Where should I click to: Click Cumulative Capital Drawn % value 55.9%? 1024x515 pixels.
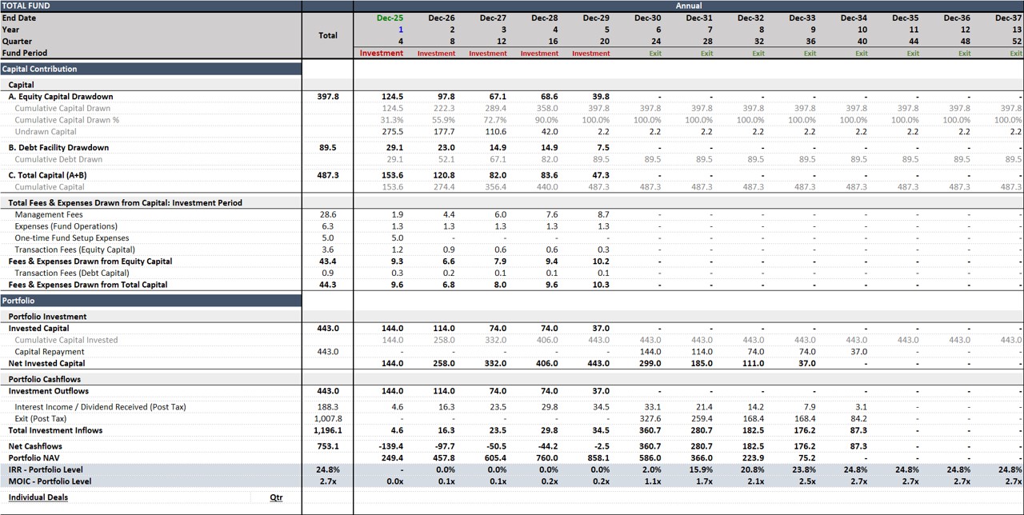443,120
